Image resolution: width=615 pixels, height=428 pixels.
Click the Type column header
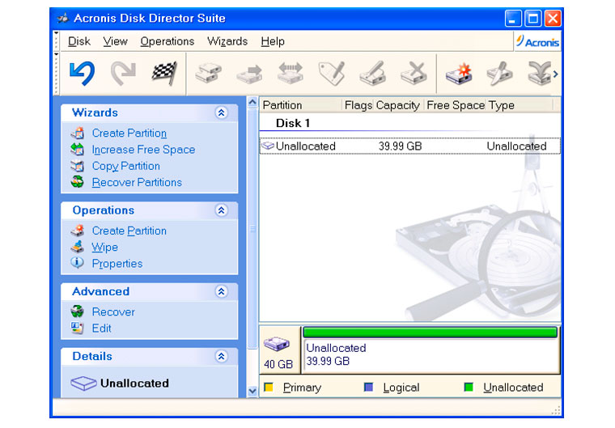(x=520, y=105)
